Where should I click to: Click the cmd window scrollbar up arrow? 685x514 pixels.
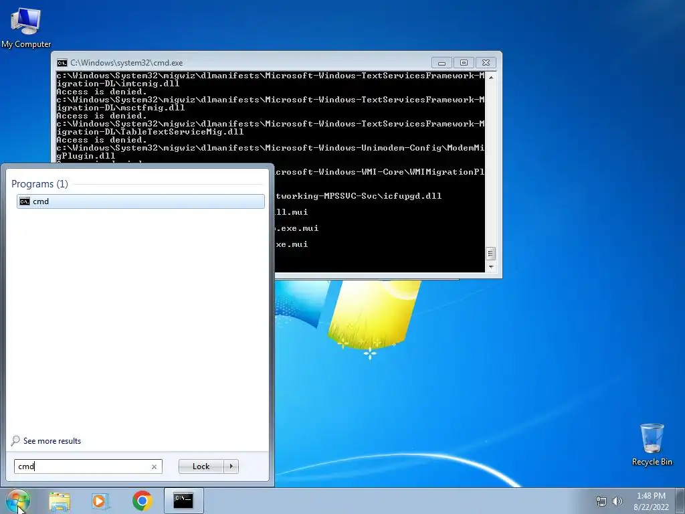pyautogui.click(x=491, y=78)
